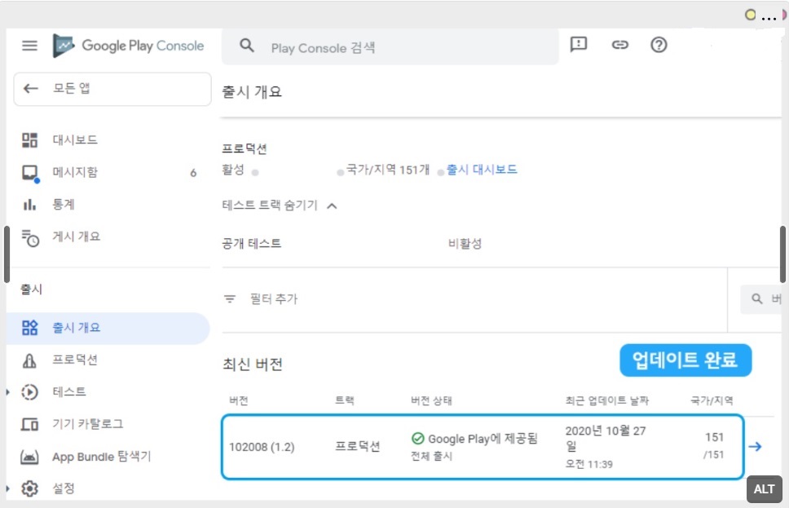Click the 버전 상태 column header
The image size is (789, 508).
tap(431, 400)
